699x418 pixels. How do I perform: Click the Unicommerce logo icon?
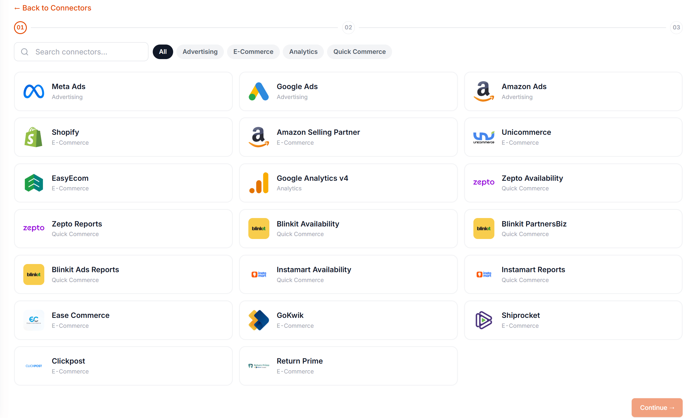(484, 137)
